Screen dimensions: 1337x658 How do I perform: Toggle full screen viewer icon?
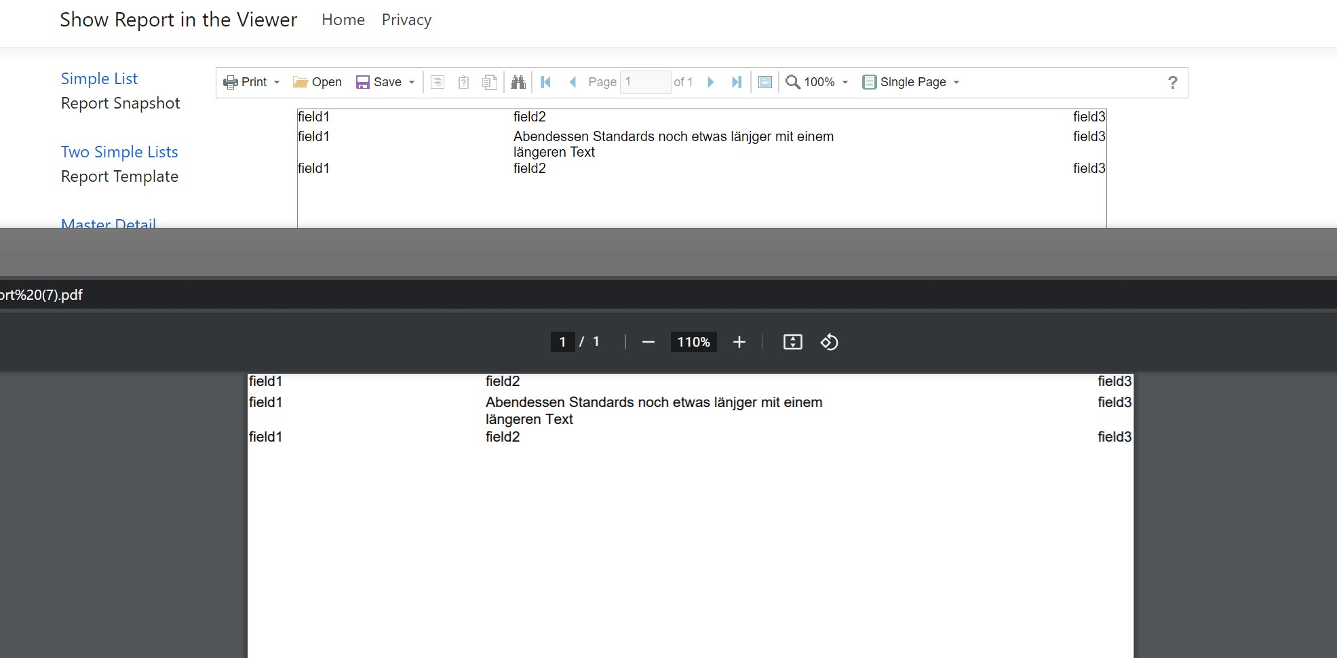(x=765, y=82)
